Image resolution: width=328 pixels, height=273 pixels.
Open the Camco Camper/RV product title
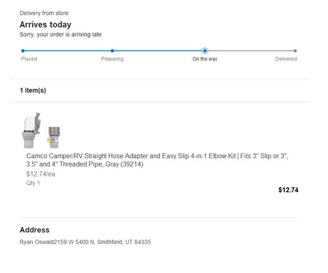pyautogui.click(x=157, y=160)
